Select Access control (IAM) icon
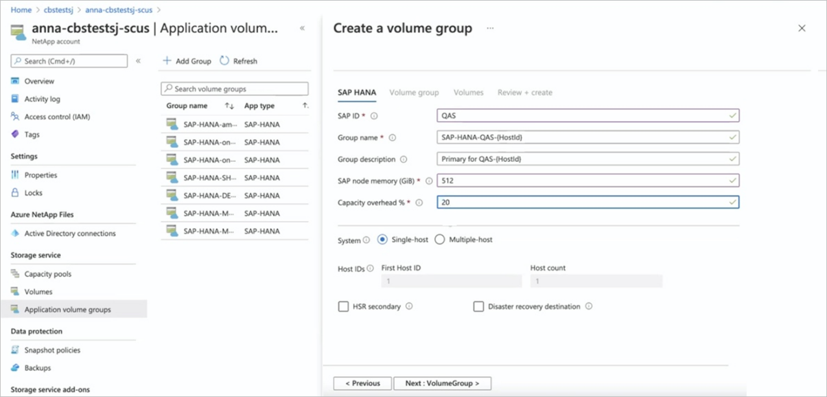 pos(16,117)
